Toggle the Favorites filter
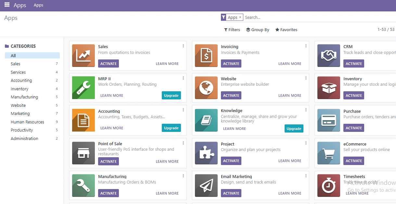Screen dimensions: 396x204 click(x=286, y=30)
